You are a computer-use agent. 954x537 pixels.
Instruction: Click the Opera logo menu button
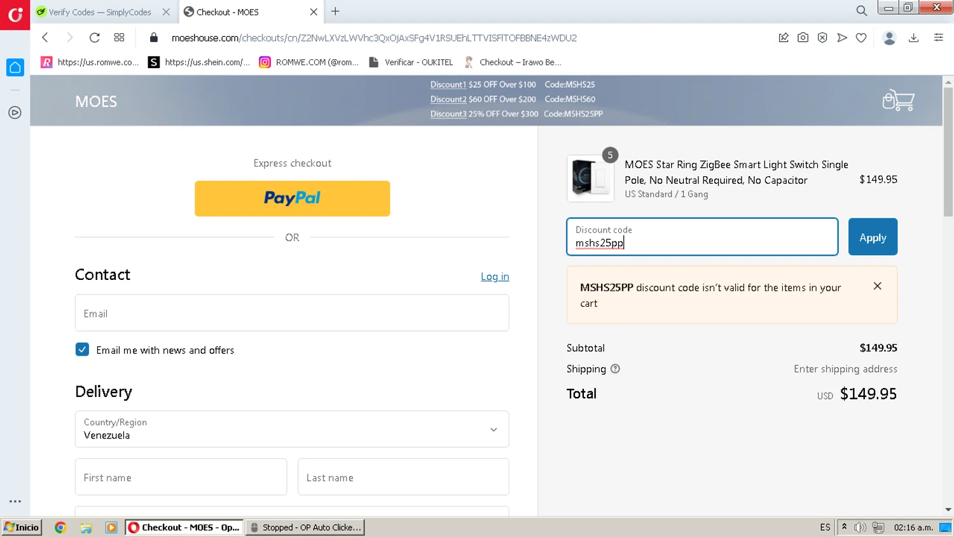[15, 14]
